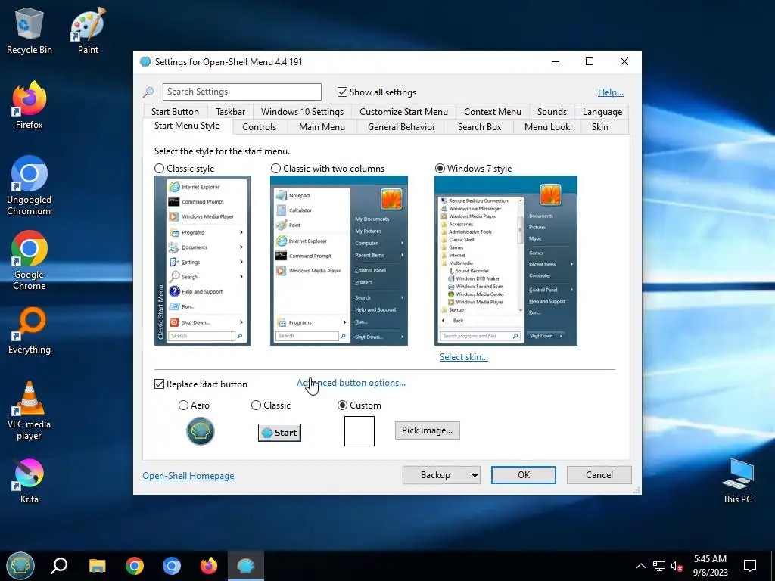Open Advanced button options link
The height and width of the screenshot is (581, 775).
(x=351, y=382)
